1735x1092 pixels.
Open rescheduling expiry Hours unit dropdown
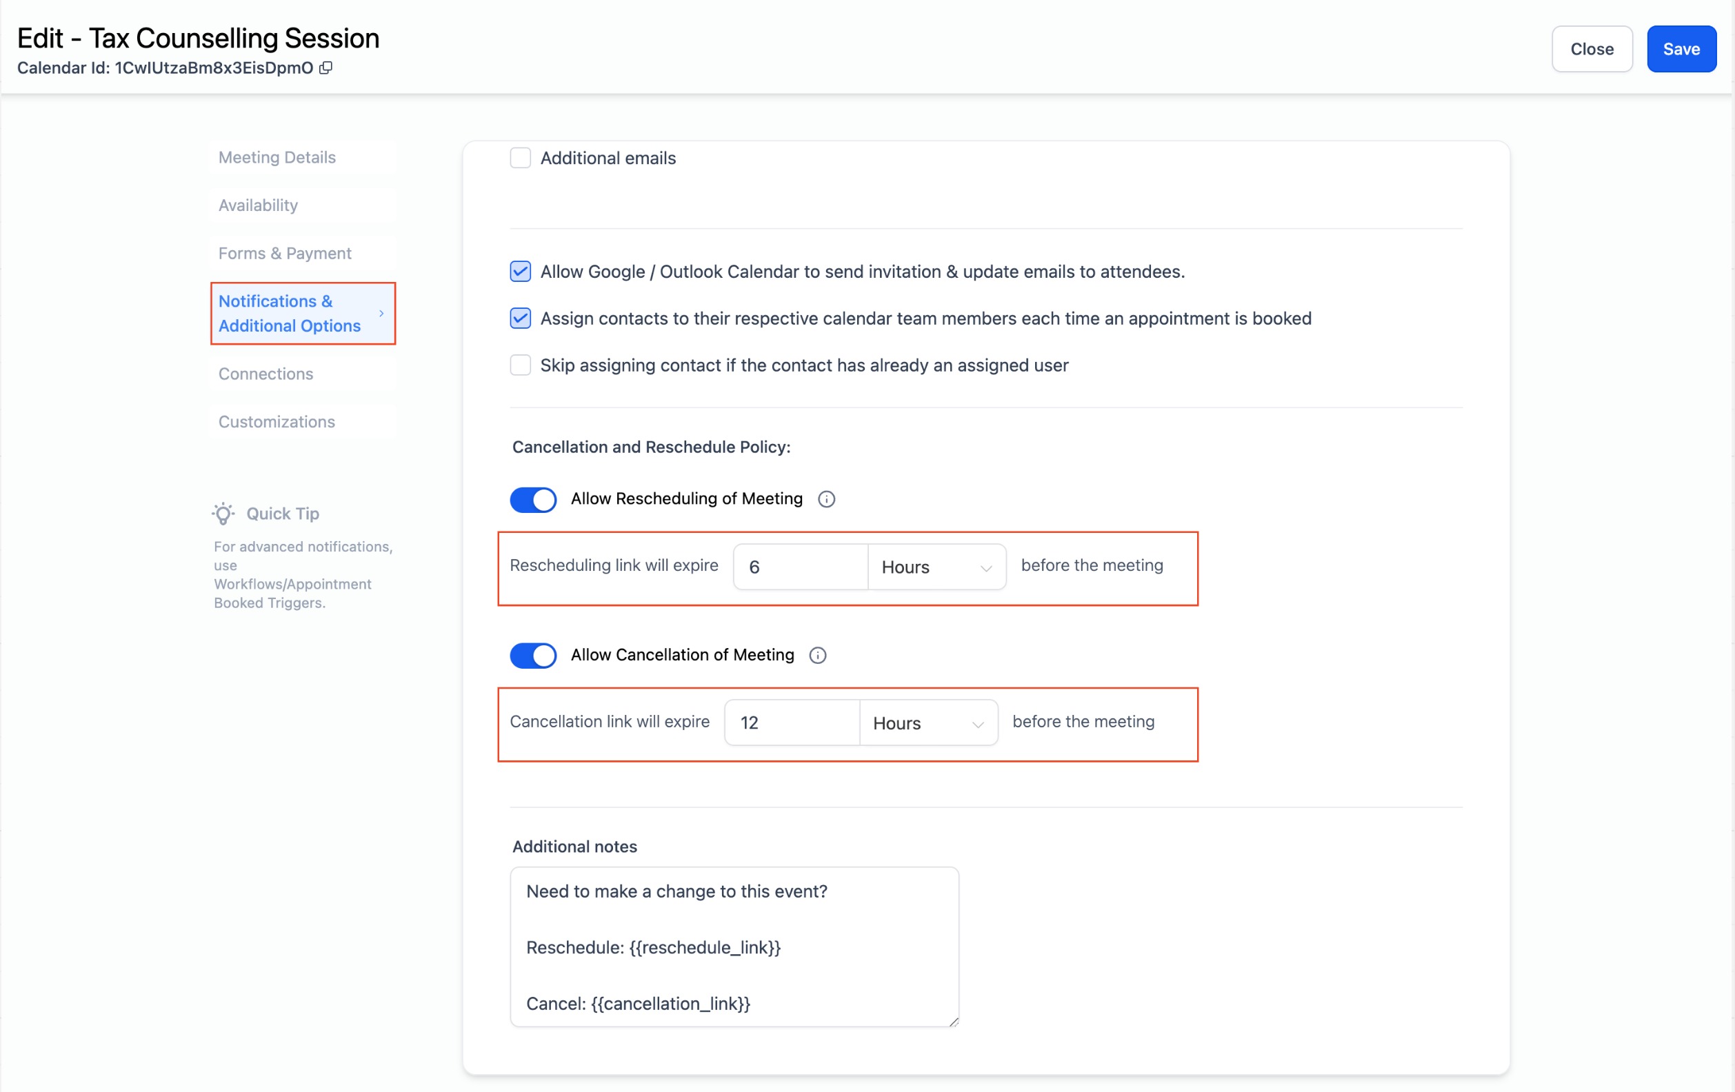(x=936, y=567)
